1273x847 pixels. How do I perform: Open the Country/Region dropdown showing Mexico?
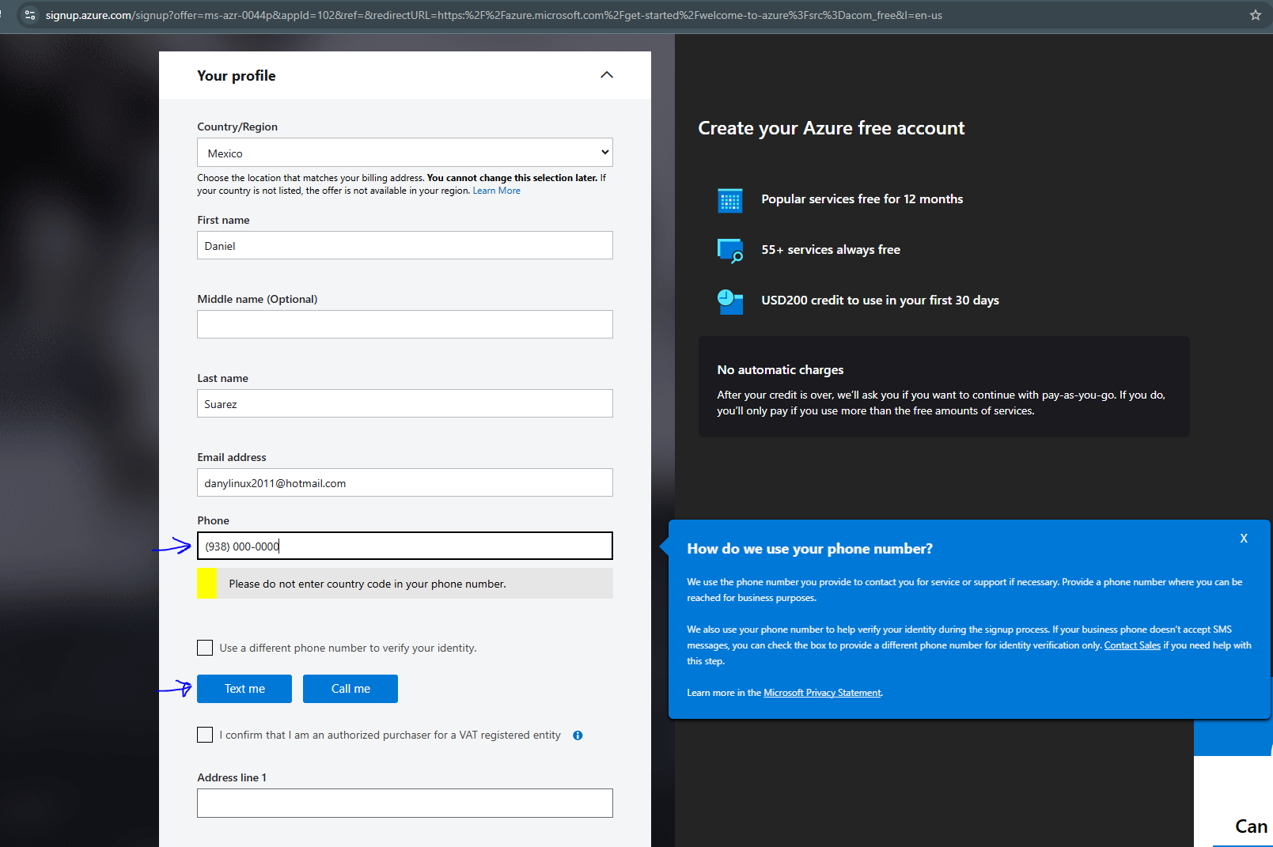click(x=405, y=153)
